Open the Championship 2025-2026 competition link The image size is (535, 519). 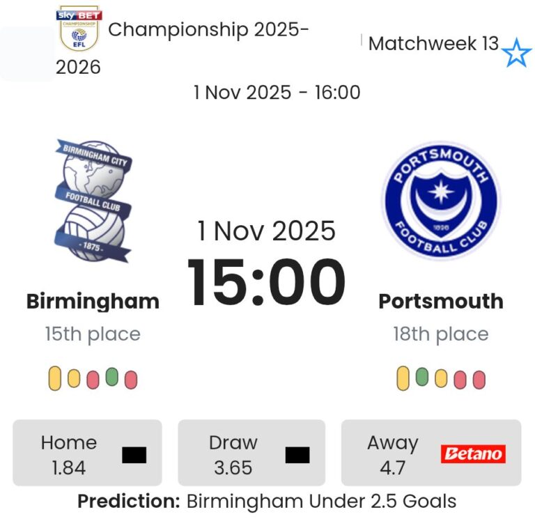[x=208, y=30]
